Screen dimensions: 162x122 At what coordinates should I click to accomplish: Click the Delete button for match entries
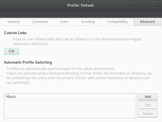148,114
